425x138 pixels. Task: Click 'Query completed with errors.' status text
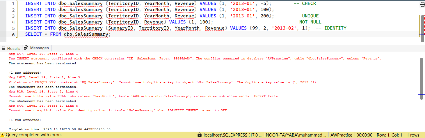(x=34, y=135)
